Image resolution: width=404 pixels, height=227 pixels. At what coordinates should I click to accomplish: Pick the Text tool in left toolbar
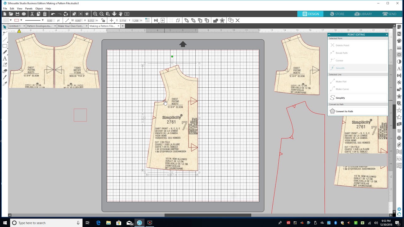click(5, 59)
